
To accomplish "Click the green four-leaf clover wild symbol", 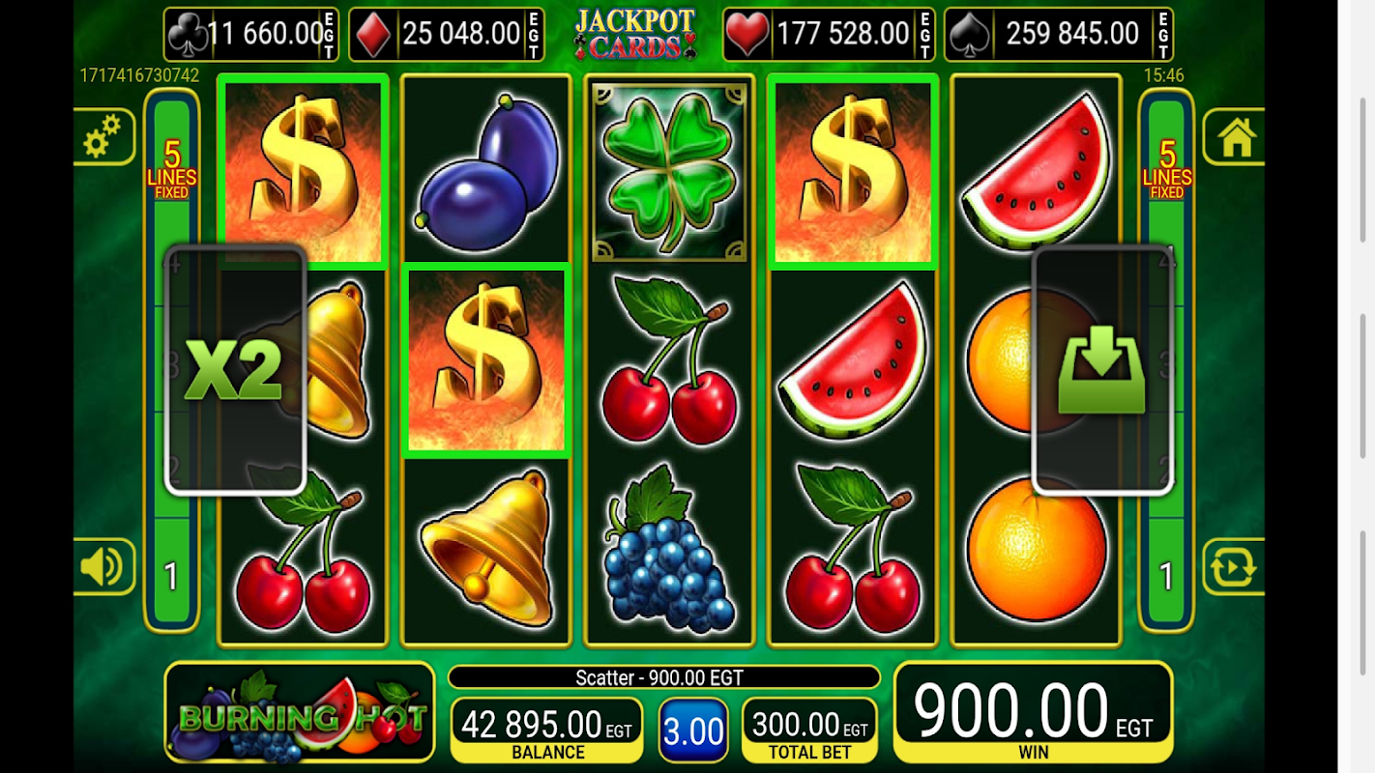I will click(669, 171).
